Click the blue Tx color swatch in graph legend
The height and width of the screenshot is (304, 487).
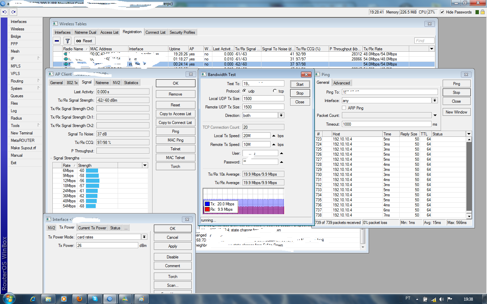207,204
